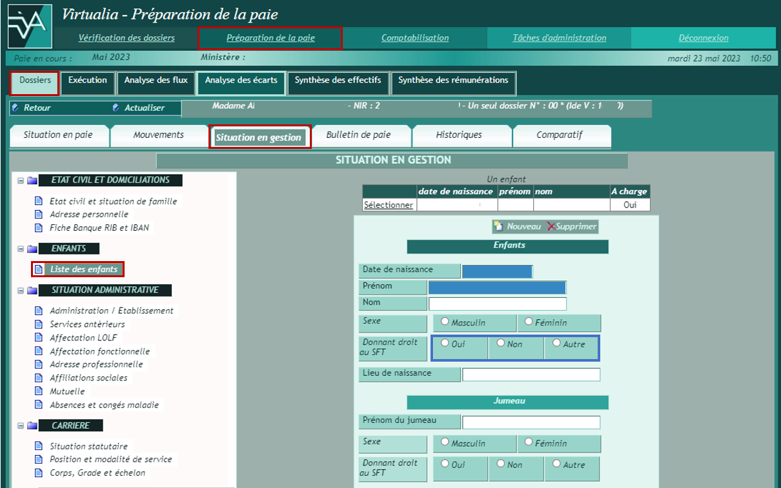Collapse the SITUATION ADMINISTRATIVE section
The image size is (781, 488).
pyautogui.click(x=21, y=290)
